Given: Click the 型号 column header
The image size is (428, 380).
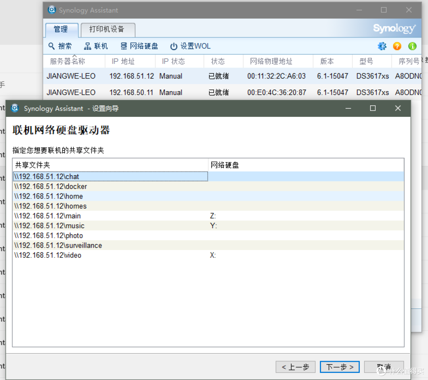Looking at the screenshot, I should [x=372, y=61].
